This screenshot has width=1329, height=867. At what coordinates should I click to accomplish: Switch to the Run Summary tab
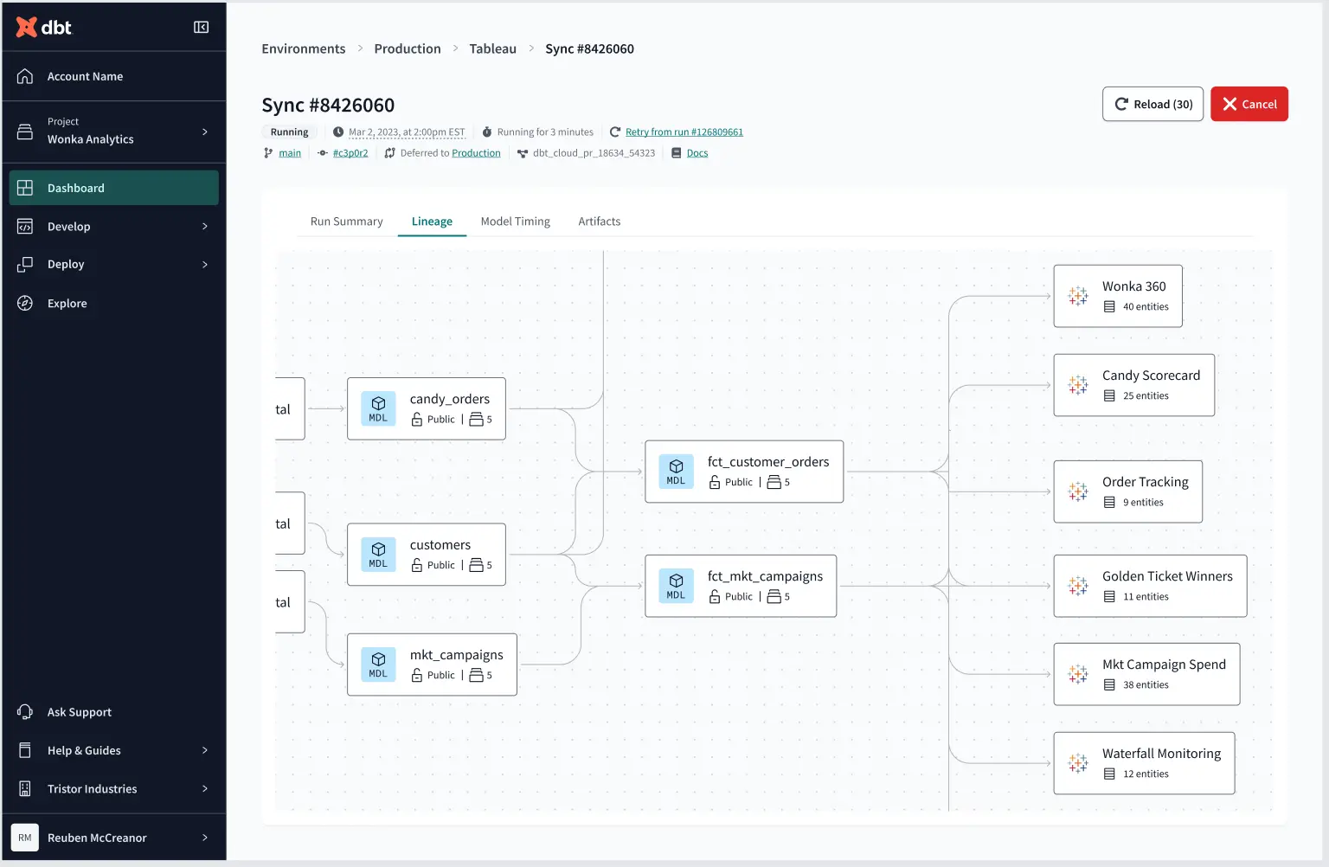pyautogui.click(x=346, y=221)
